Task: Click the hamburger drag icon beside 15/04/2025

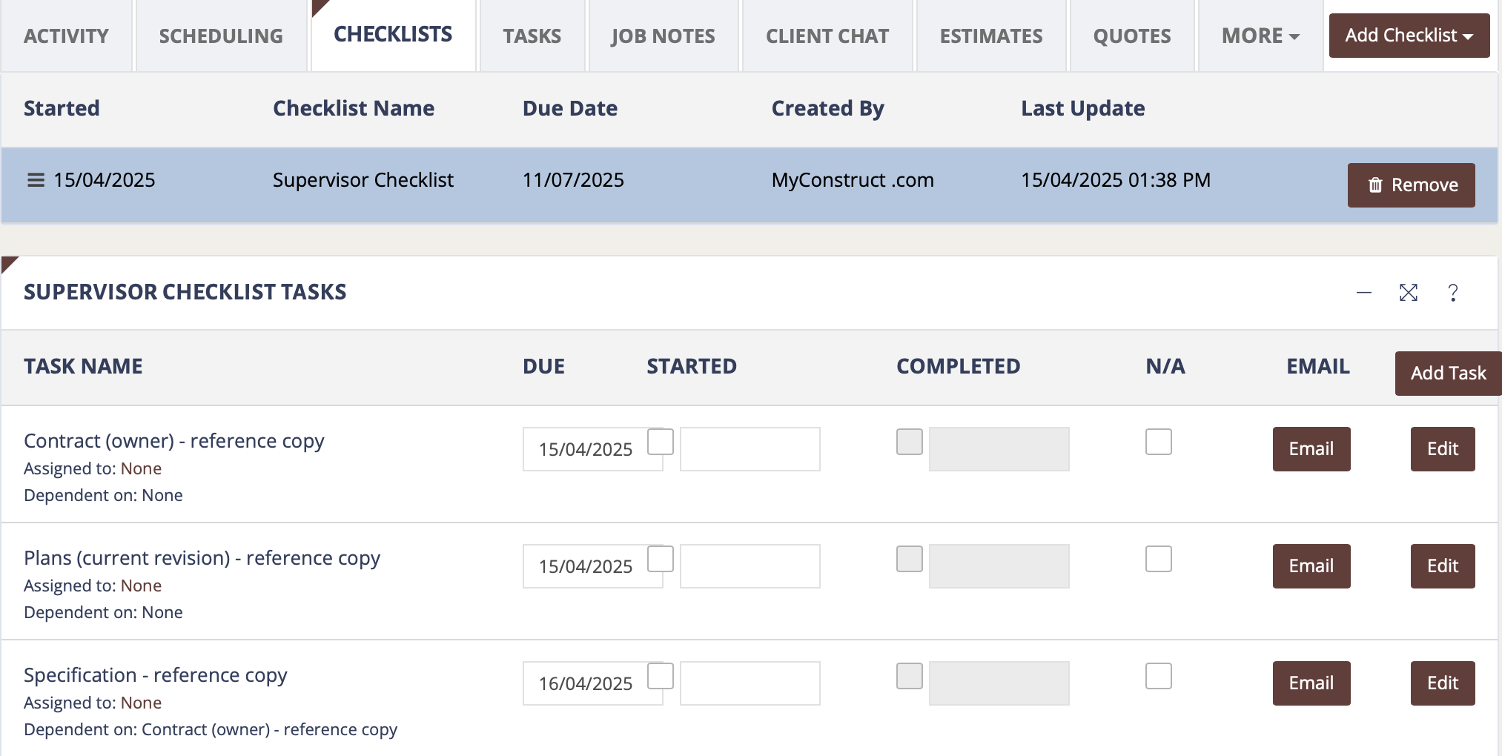Action: (x=36, y=180)
